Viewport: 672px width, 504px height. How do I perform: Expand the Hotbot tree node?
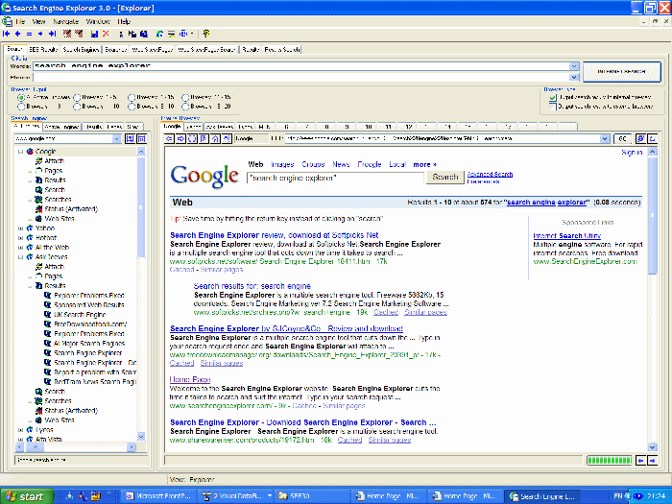click(x=20, y=238)
